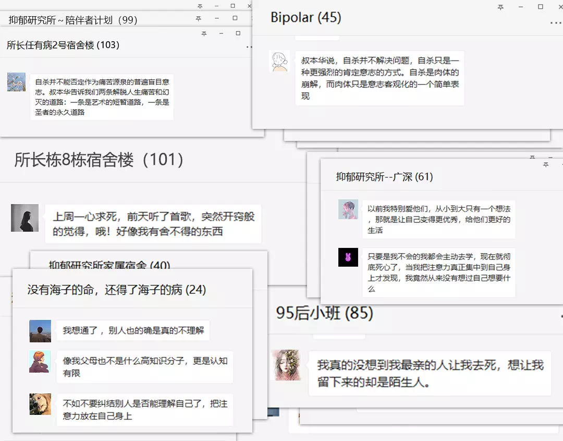Pin the 抑郁研究所--广深 (61) window
This screenshot has height=441, width=563.
pos(546,164)
